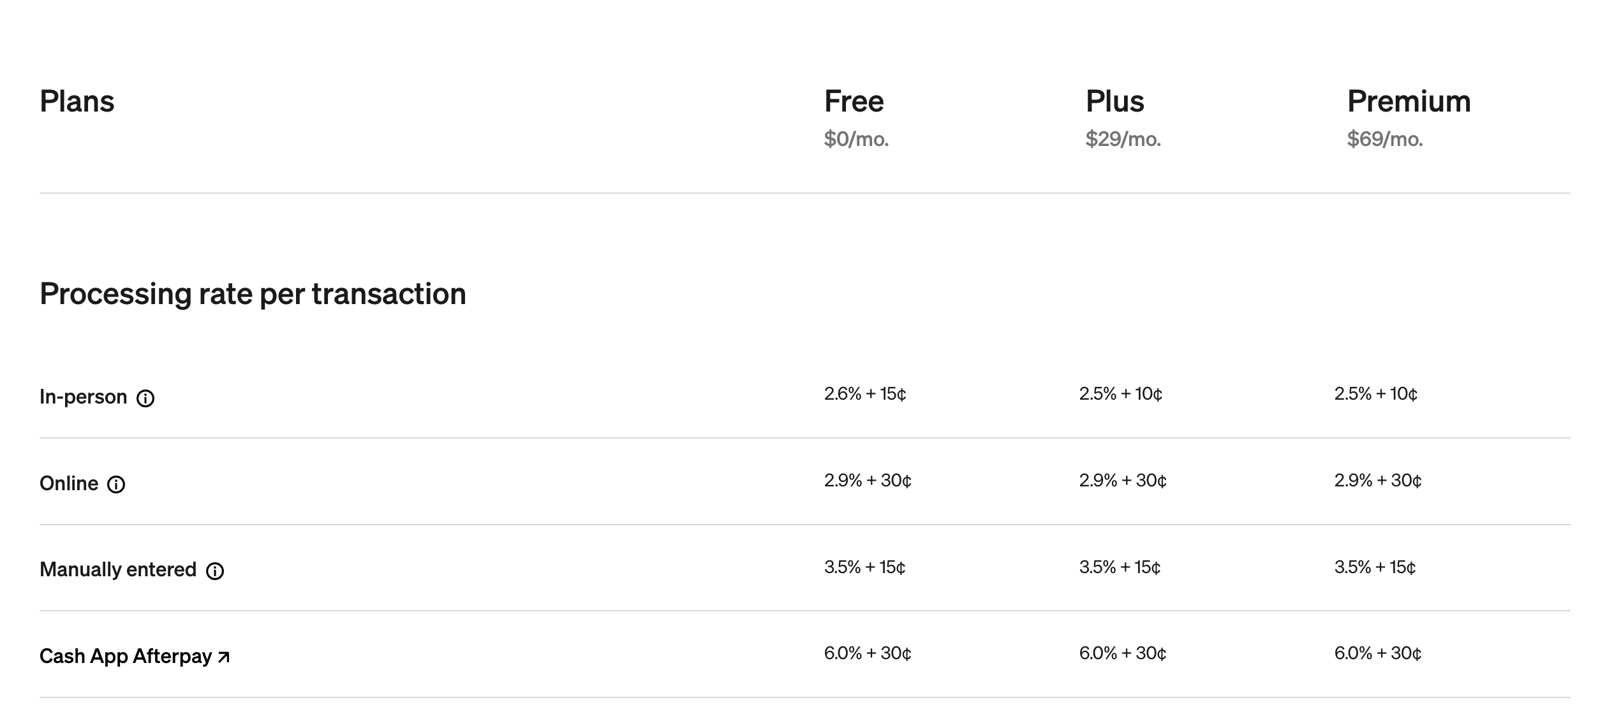Click the Premium plan Cash App Afterpay rate

1377,653
